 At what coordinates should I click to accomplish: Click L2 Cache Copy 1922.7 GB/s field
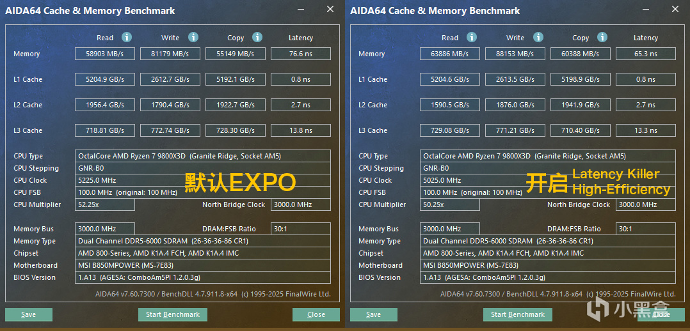click(236, 105)
